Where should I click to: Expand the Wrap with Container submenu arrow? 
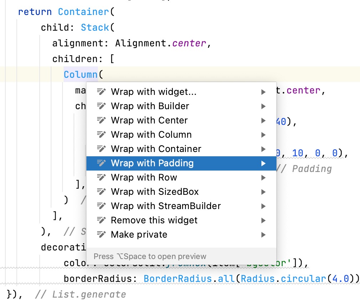pos(264,149)
